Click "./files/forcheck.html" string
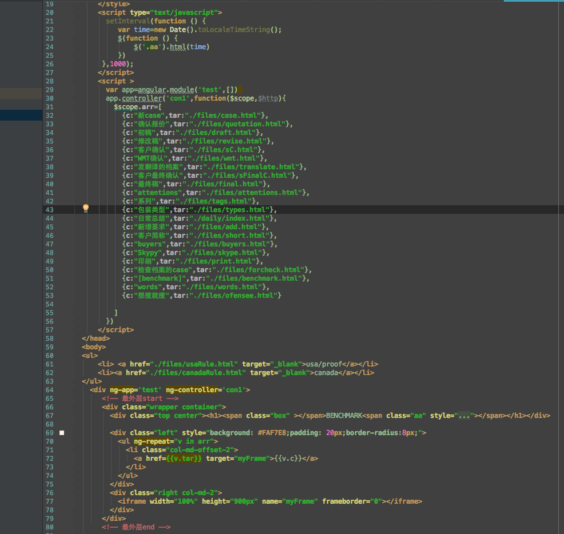Image resolution: width=564 pixels, height=534 pixels. click(259, 270)
